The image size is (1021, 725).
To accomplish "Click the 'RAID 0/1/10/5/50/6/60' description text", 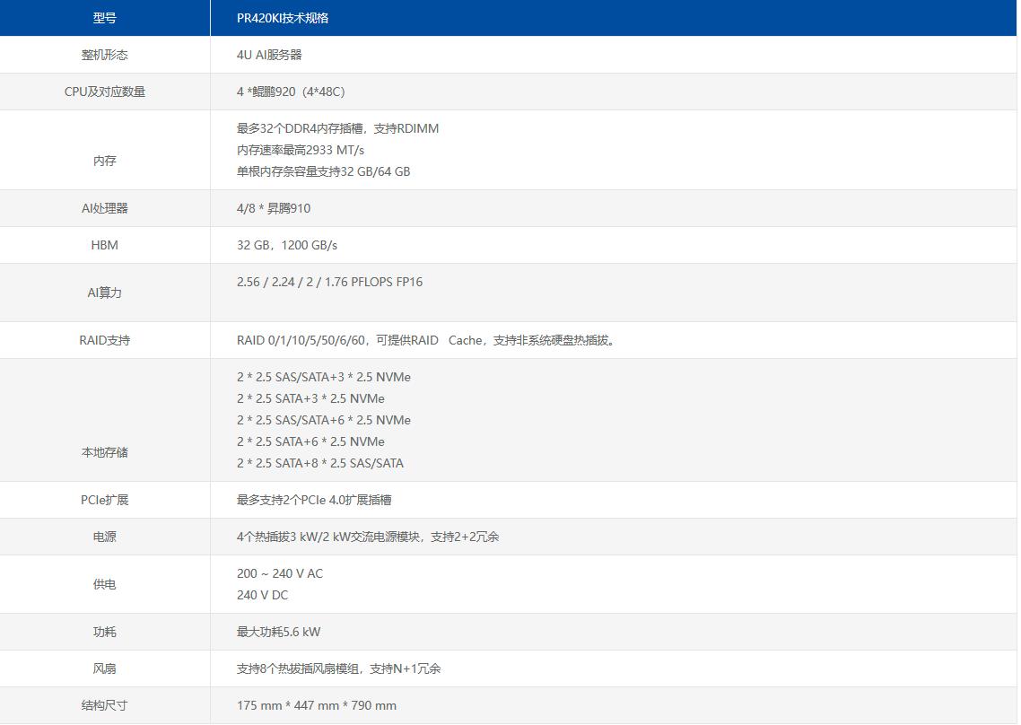I will tap(426, 341).
